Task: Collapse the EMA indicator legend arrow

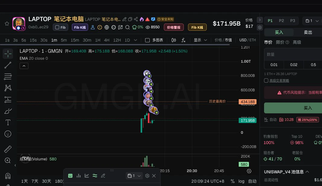Action: 24,66
